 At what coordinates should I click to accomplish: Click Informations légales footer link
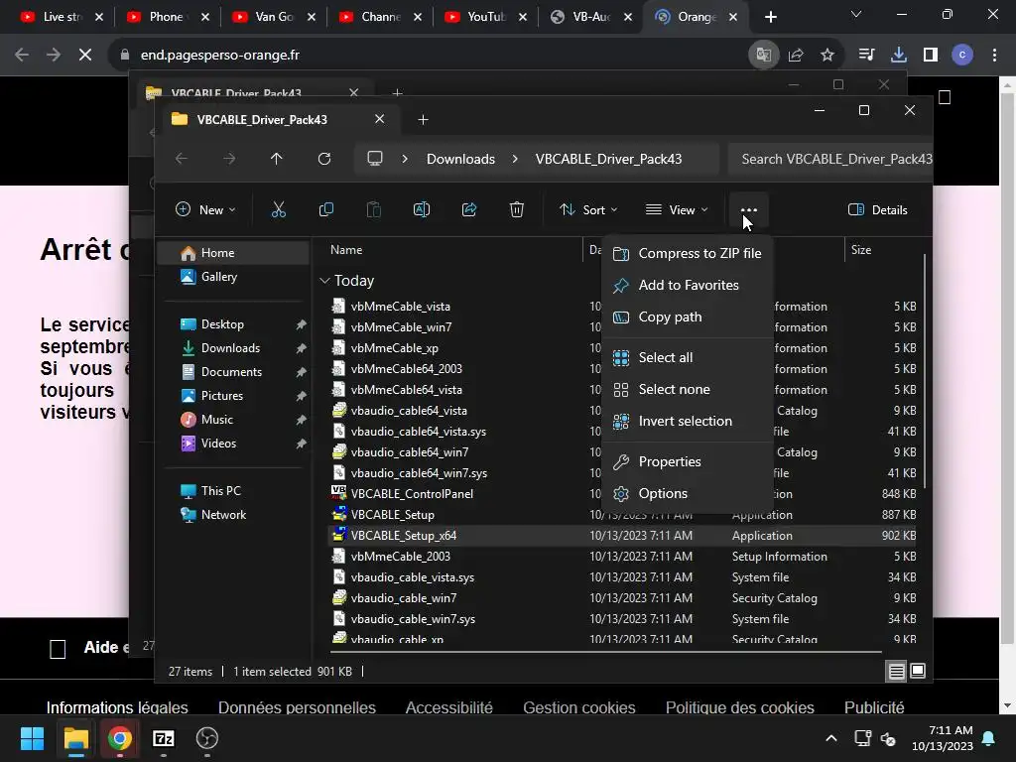[117, 707]
